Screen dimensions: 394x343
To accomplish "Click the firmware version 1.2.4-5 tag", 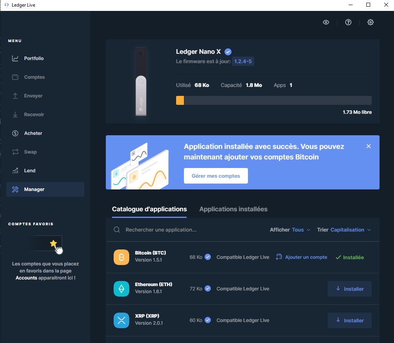I will click(x=243, y=62).
